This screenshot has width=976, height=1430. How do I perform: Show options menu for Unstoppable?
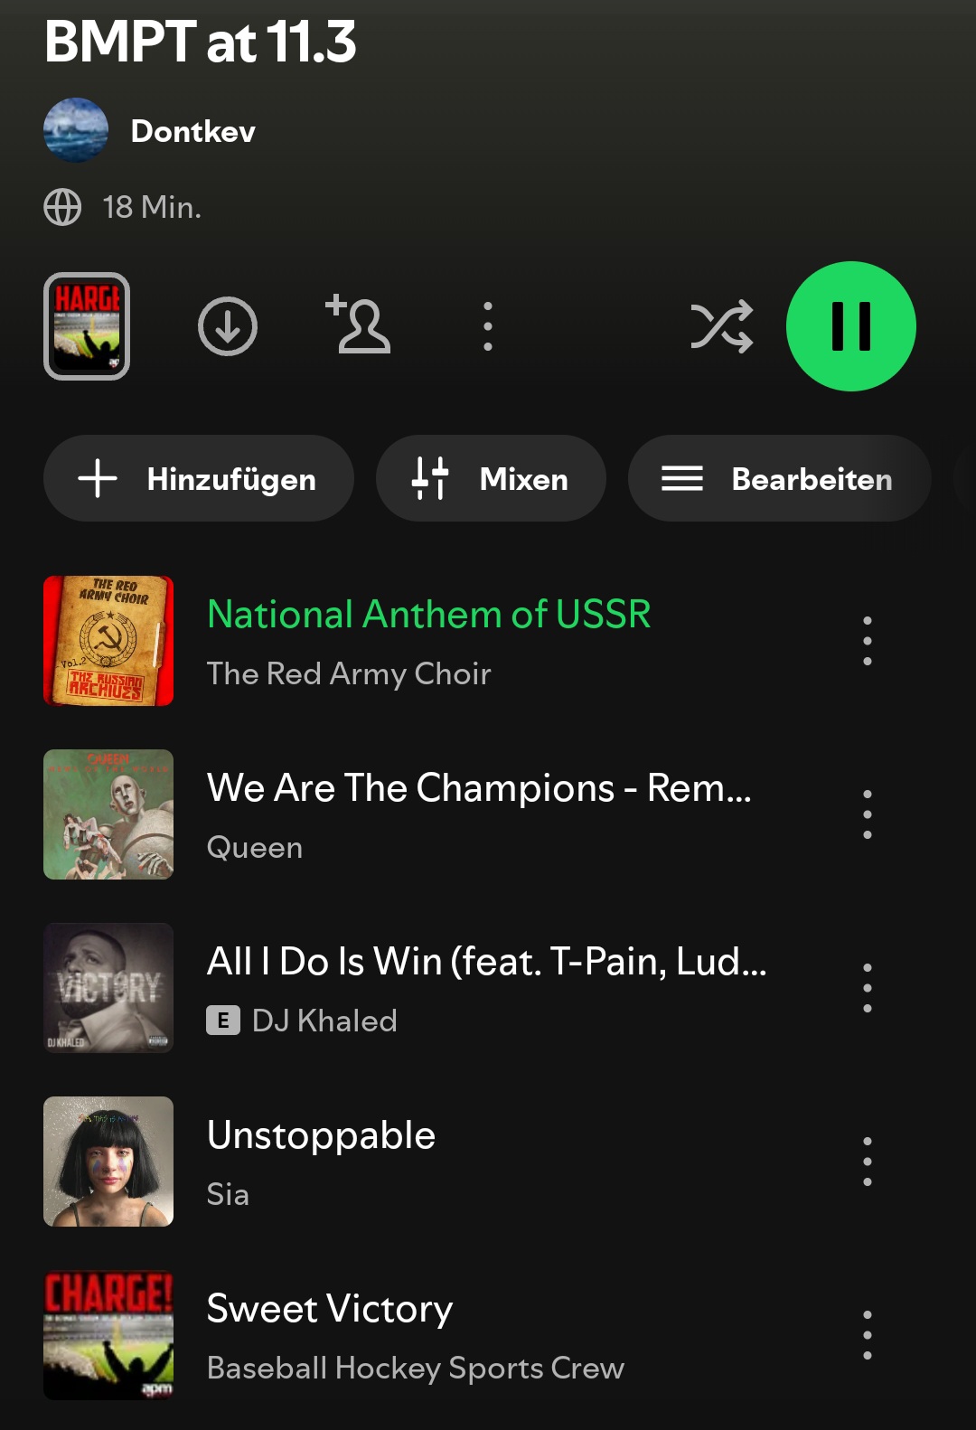[x=868, y=1162]
